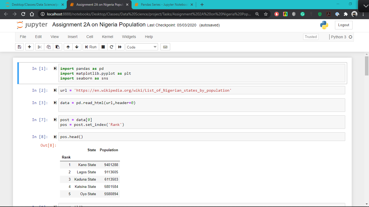
Task: Restart the kernel
Action: pos(111,47)
